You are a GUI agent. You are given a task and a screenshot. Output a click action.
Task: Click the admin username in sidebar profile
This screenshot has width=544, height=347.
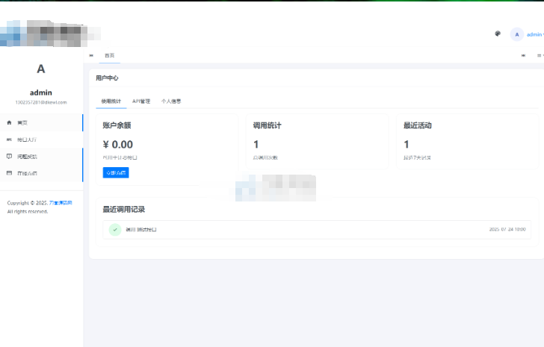[41, 93]
